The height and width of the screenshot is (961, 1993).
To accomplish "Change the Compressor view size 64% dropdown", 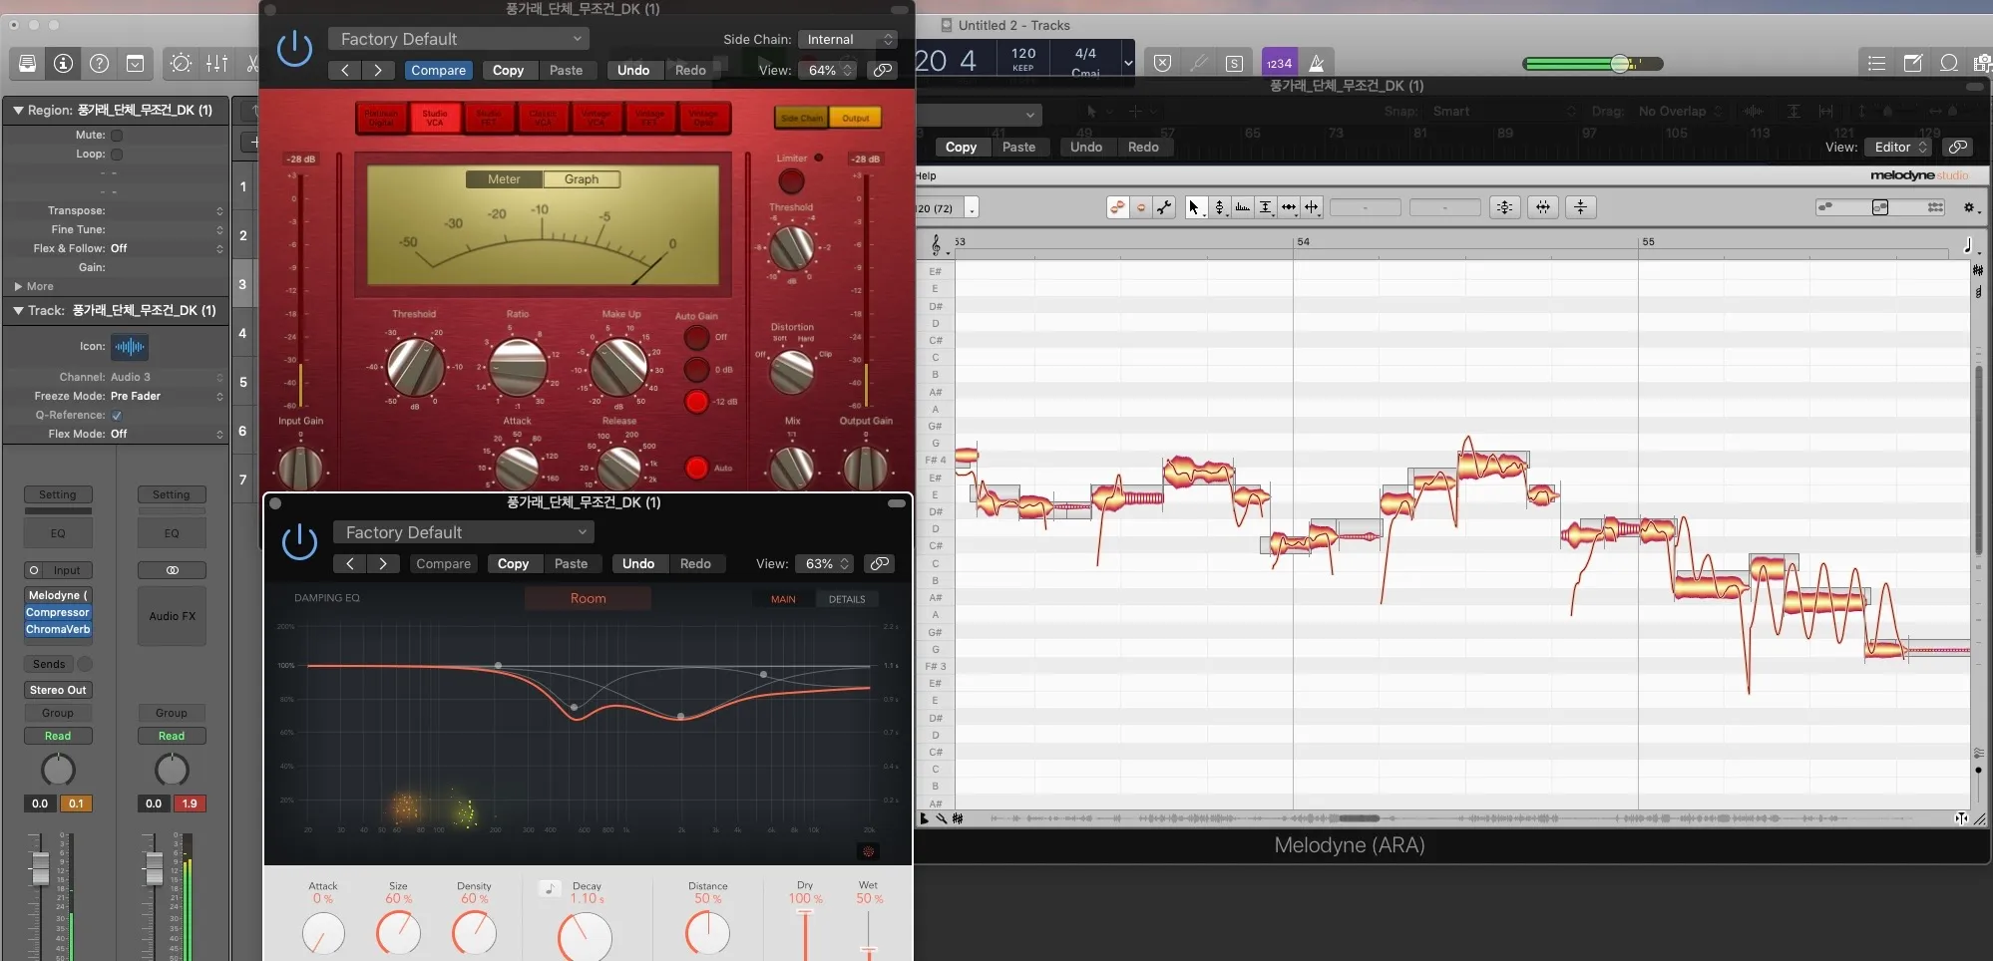I will click(x=828, y=70).
